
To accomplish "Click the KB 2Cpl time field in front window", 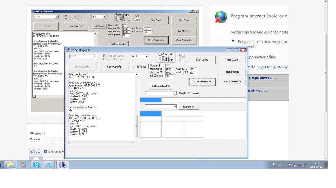I will tap(170, 76).
